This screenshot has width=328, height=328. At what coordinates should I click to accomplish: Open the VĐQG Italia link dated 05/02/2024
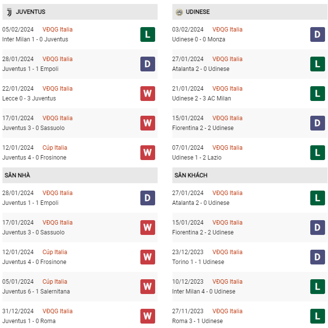(x=58, y=30)
